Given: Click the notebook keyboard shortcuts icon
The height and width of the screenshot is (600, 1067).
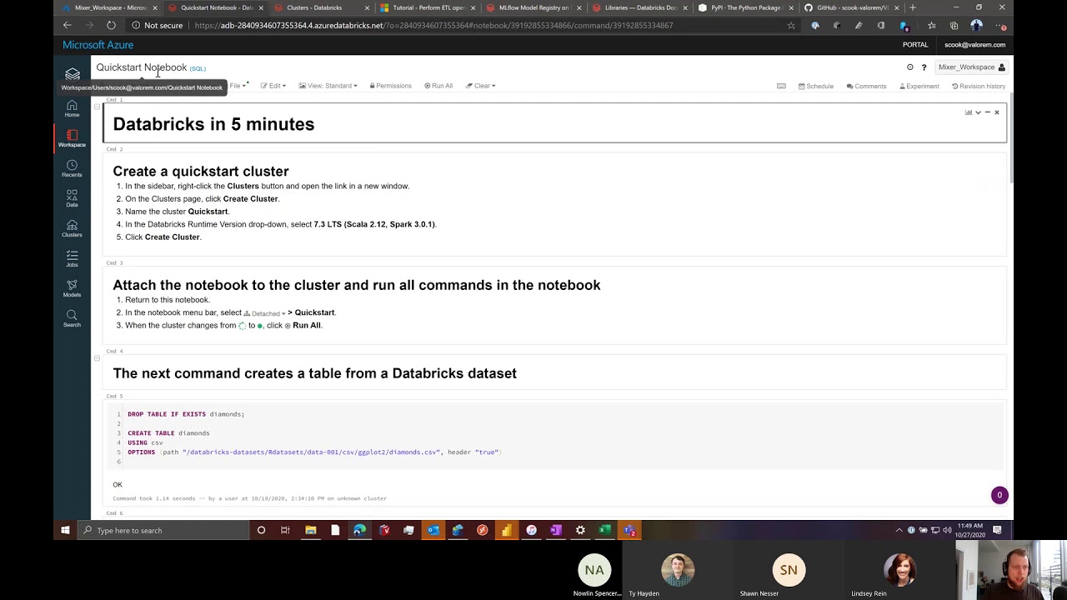Looking at the screenshot, I should coord(781,86).
